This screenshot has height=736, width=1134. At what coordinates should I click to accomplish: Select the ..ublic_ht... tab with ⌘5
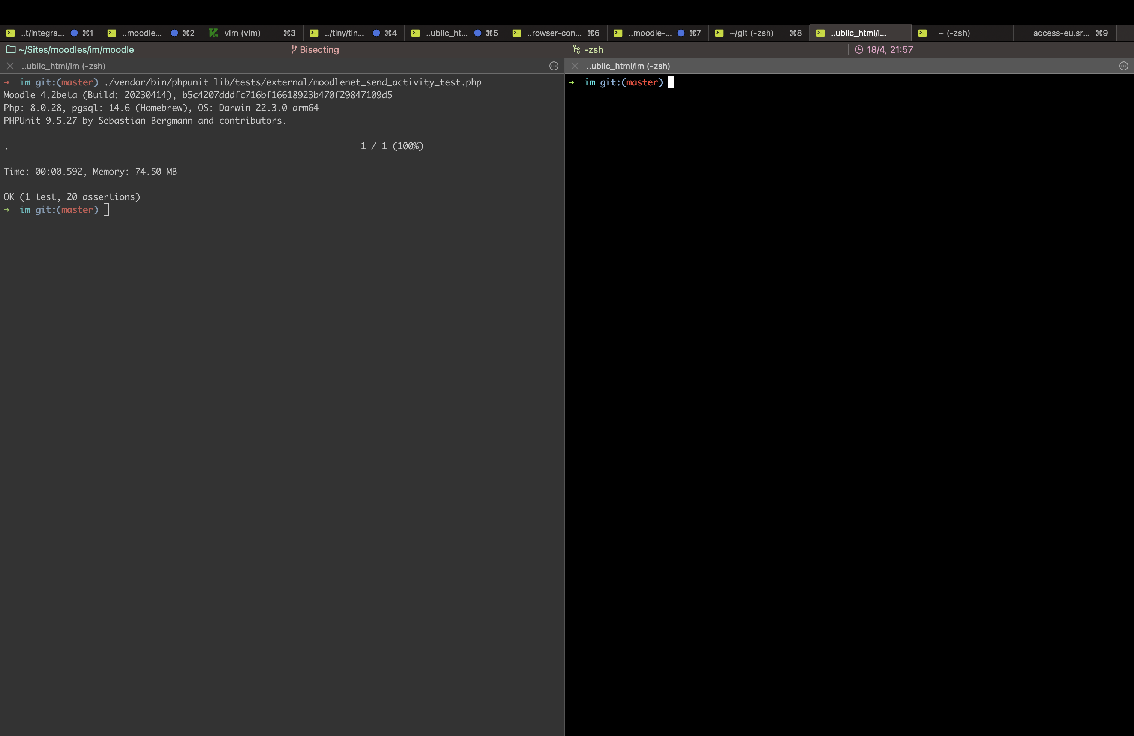pyautogui.click(x=455, y=33)
